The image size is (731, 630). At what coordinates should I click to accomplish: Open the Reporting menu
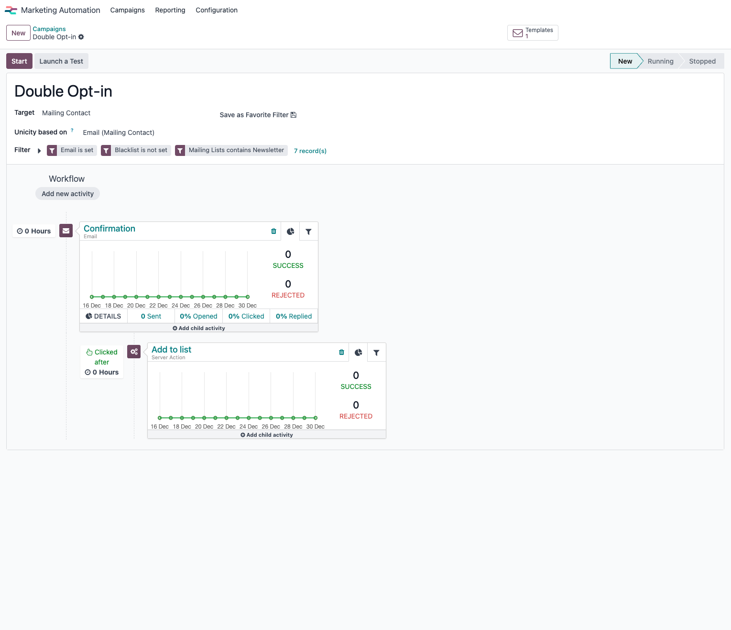point(170,10)
